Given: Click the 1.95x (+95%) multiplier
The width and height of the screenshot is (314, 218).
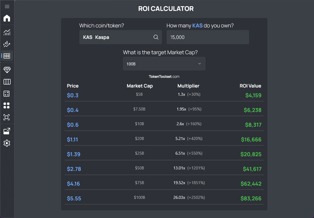Looking at the screenshot, I should [x=189, y=109].
